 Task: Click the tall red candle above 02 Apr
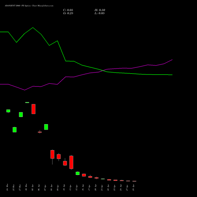pos(33,109)
